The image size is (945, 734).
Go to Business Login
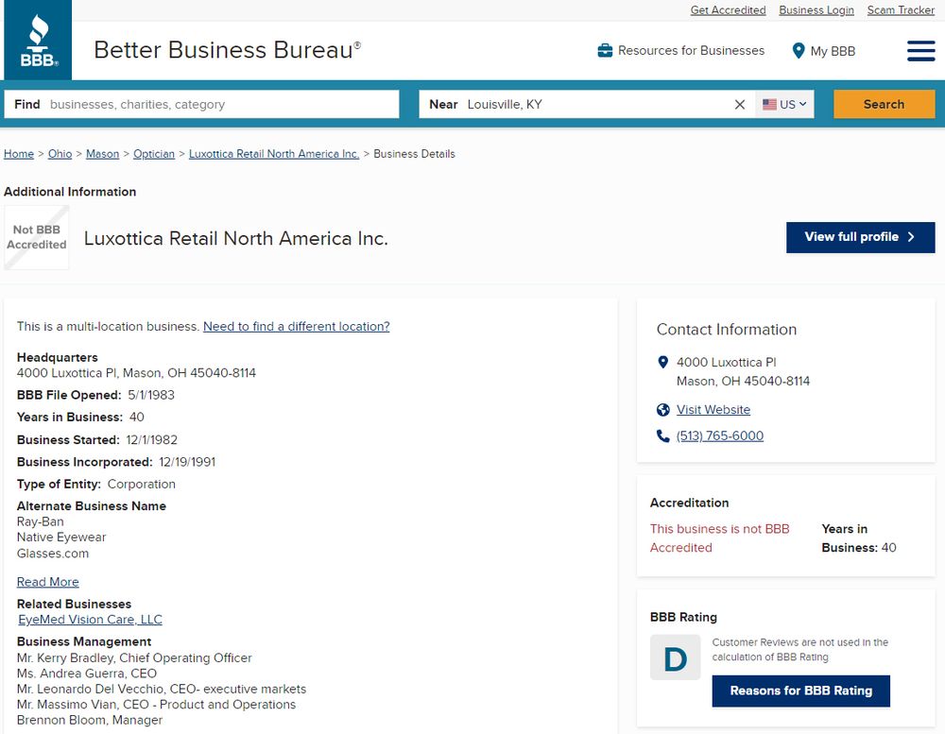[x=816, y=10]
